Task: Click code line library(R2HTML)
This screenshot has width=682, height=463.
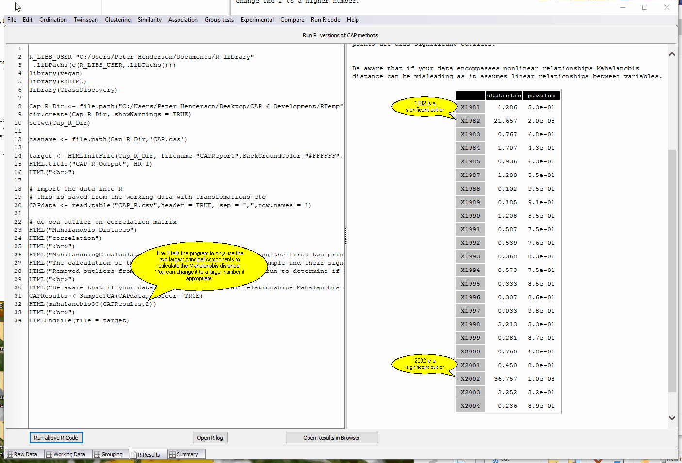Action: pyautogui.click(x=58, y=81)
